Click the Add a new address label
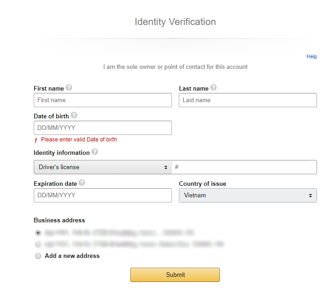The height and width of the screenshot is (294, 335). [x=72, y=256]
